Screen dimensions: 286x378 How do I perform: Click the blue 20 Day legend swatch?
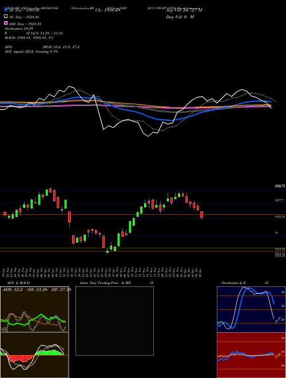(6, 9)
